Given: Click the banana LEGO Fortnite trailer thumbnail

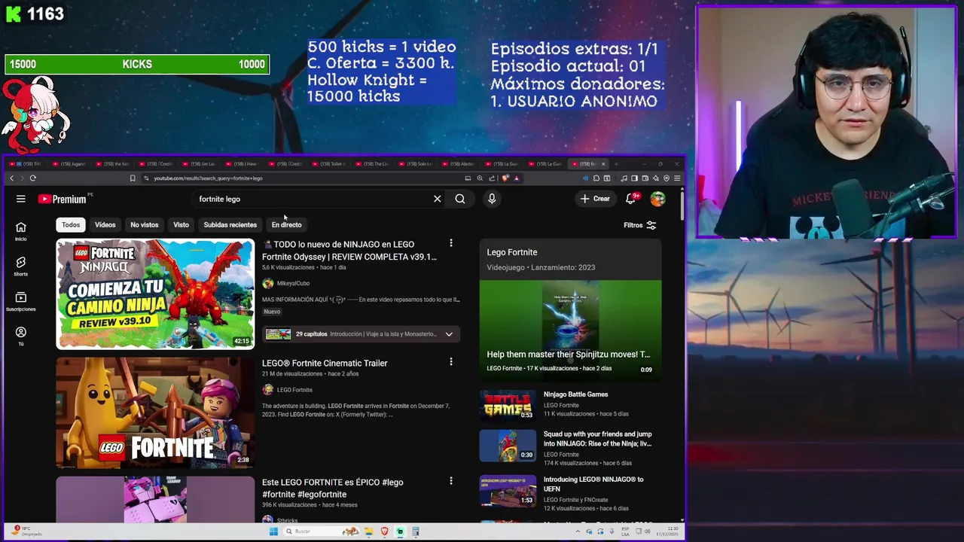Looking at the screenshot, I should click(x=155, y=413).
